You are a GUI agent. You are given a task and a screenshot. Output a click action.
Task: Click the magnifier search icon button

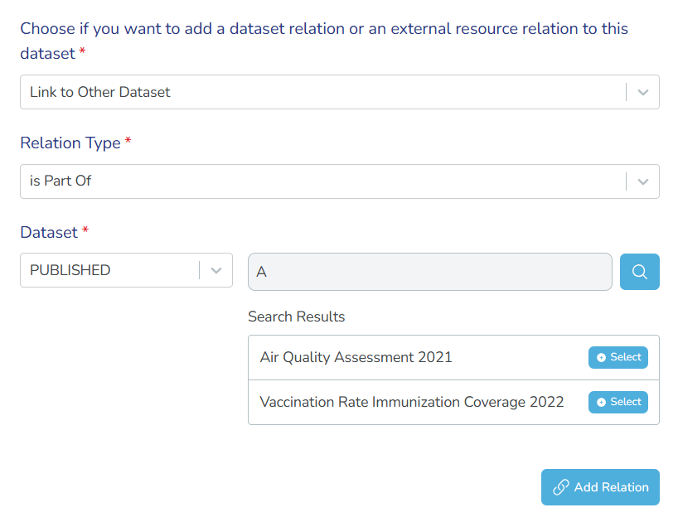pos(639,272)
